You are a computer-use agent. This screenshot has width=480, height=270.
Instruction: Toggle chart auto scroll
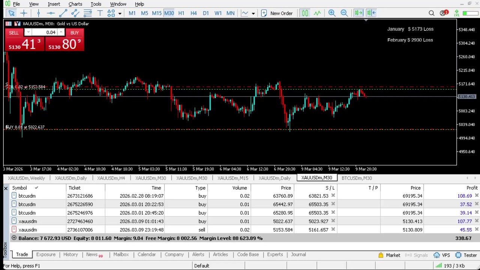[358, 13]
